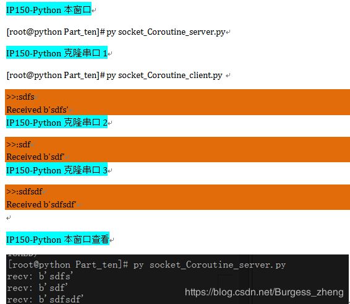The width and height of the screenshot is (350, 304).
Task: Click the 'py socket_Coroutine_server.py' document line
Action: pyautogui.click(x=116, y=32)
